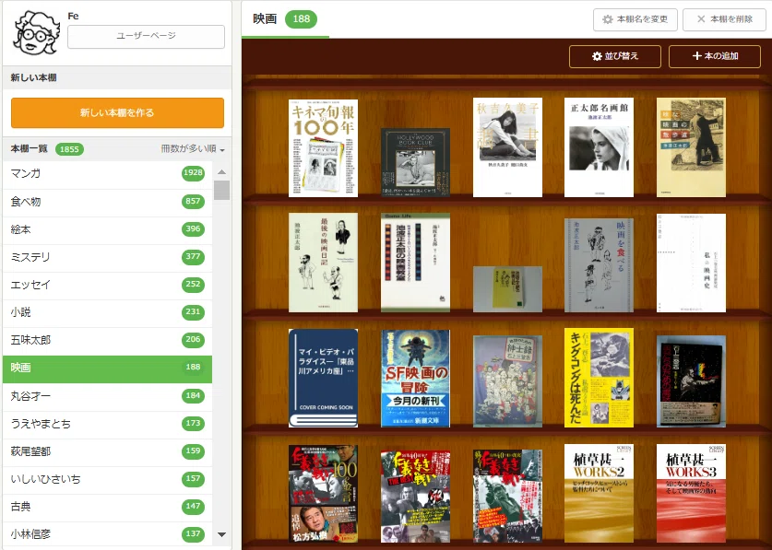Viewport: 772px width, 550px height.
Task: Select the 古典 bookshelf
Action: pos(107,506)
